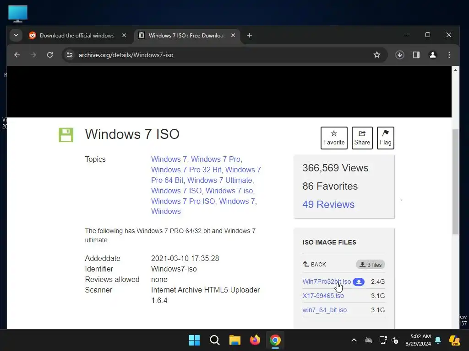Viewport: 469px width, 351px height.
Task: Flag this item
Action: pyautogui.click(x=386, y=138)
